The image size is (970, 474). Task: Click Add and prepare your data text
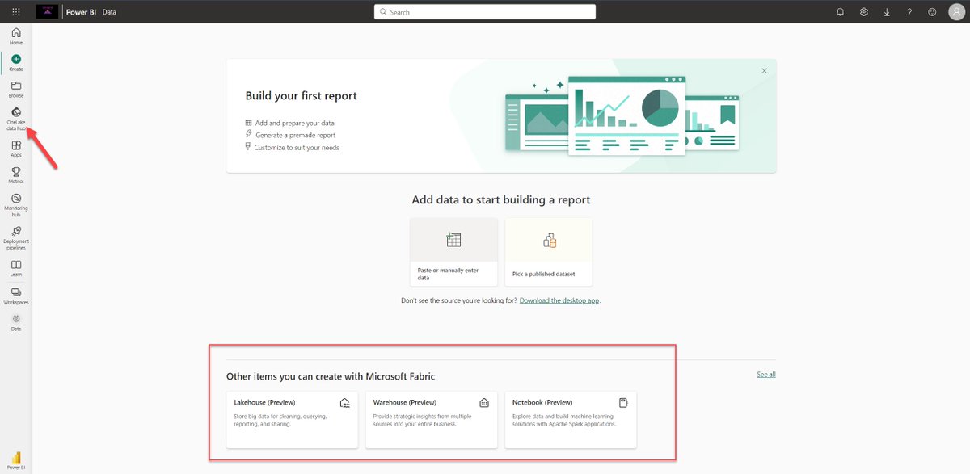(x=295, y=124)
